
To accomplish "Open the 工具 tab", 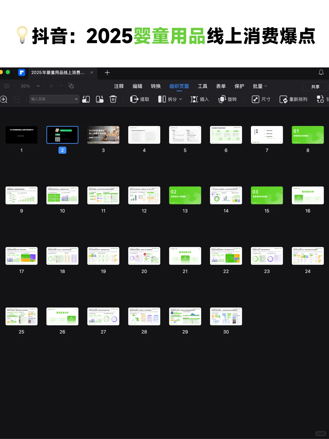I will click(x=203, y=86).
